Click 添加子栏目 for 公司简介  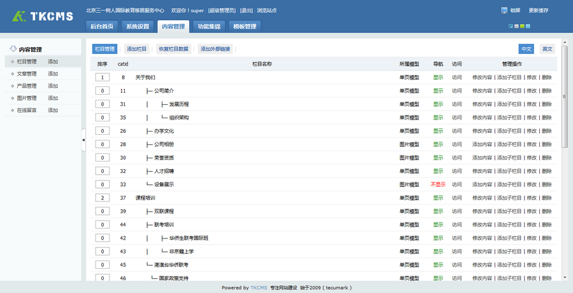[x=509, y=91]
